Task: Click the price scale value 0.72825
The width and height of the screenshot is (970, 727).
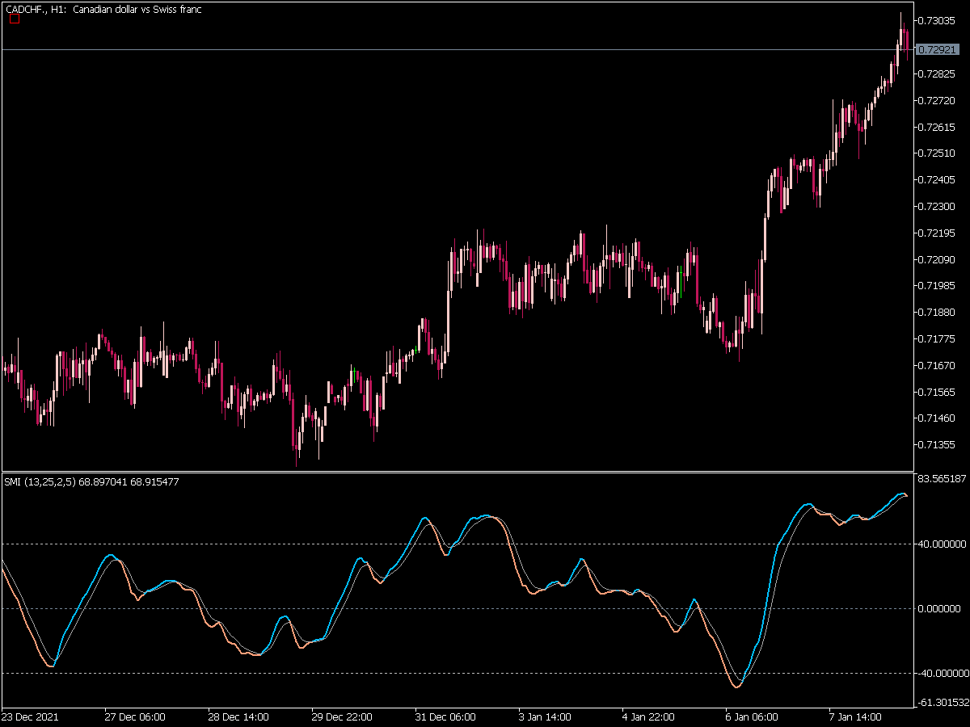Action: pyautogui.click(x=938, y=74)
